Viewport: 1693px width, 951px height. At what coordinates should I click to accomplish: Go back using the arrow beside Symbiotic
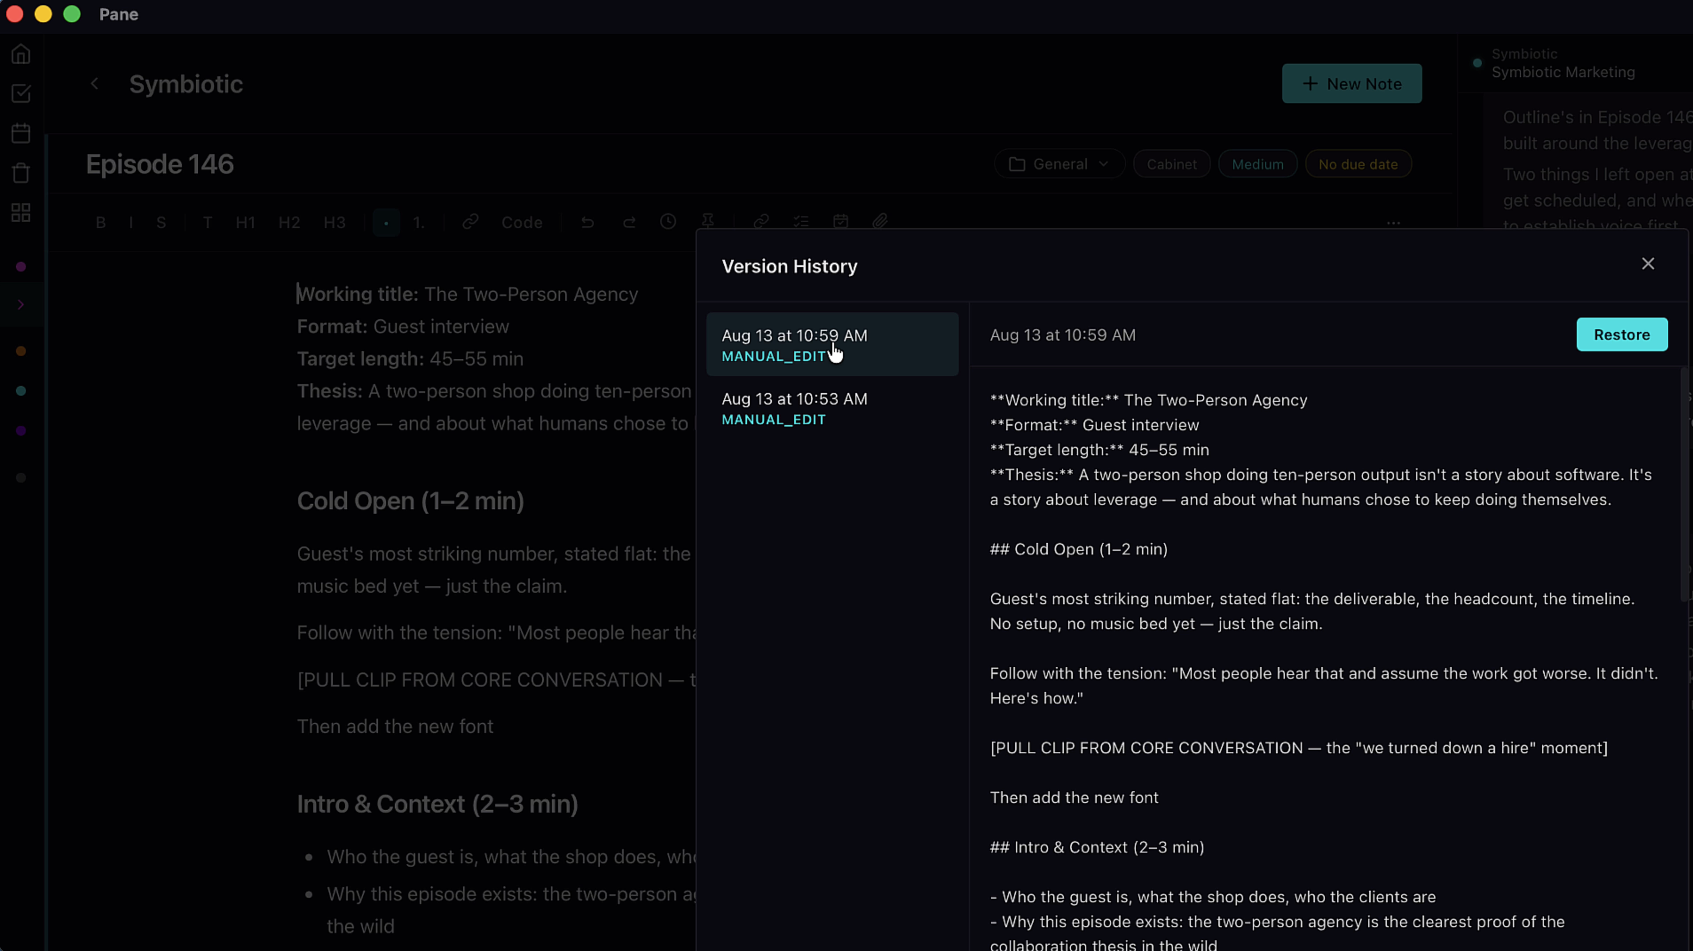pyautogui.click(x=94, y=83)
